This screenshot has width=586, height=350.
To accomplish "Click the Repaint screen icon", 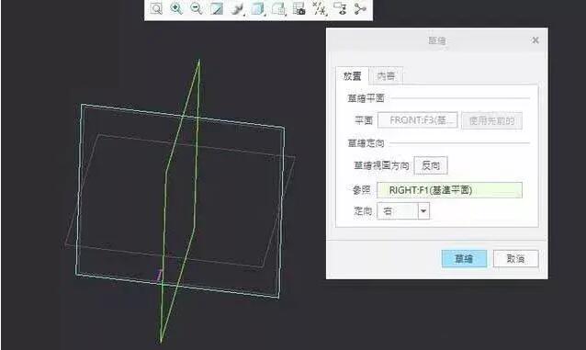I will 217,8.
